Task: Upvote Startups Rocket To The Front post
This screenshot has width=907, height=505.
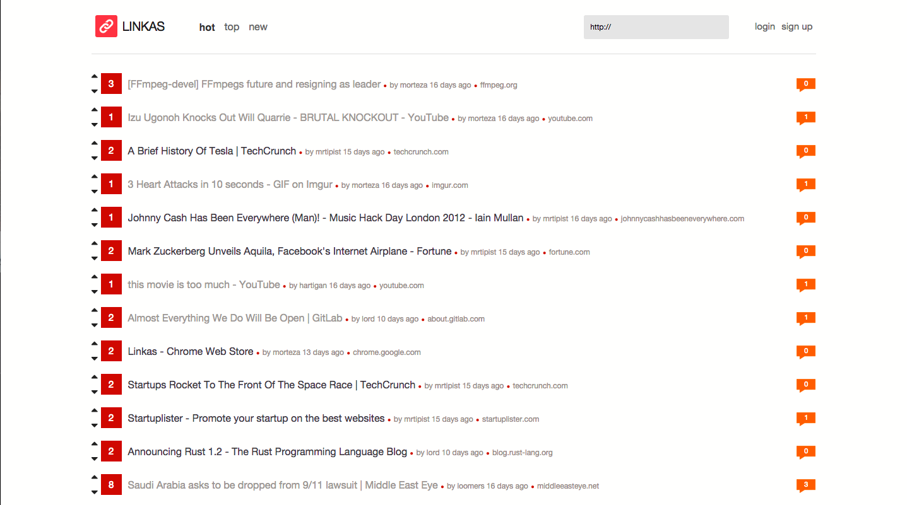Action: [x=95, y=377]
